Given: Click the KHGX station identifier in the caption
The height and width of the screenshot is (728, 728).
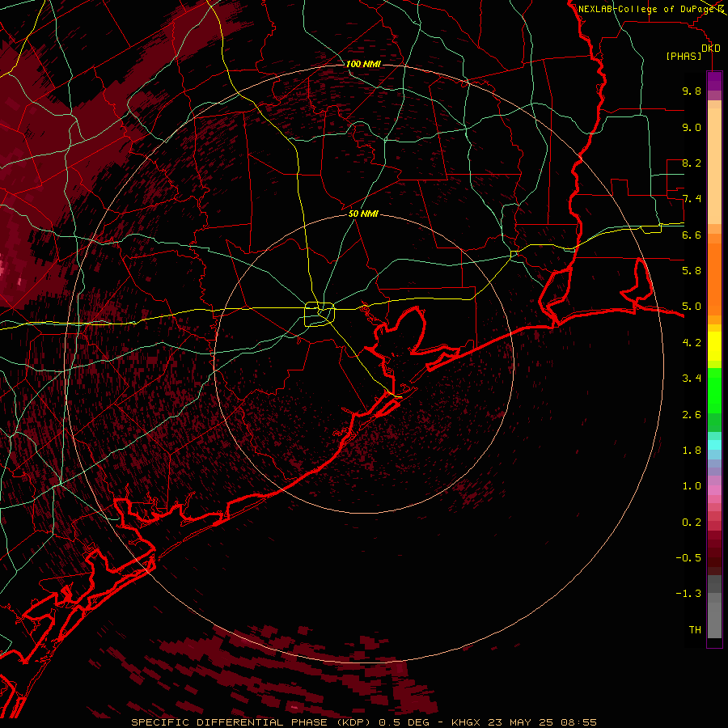Looking at the screenshot, I should point(466,722).
